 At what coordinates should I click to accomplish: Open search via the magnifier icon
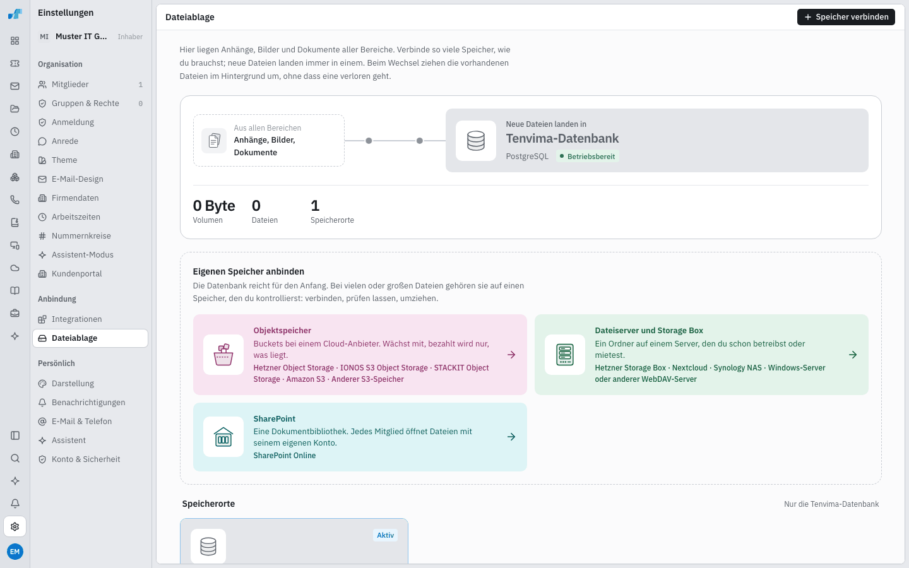tap(15, 458)
